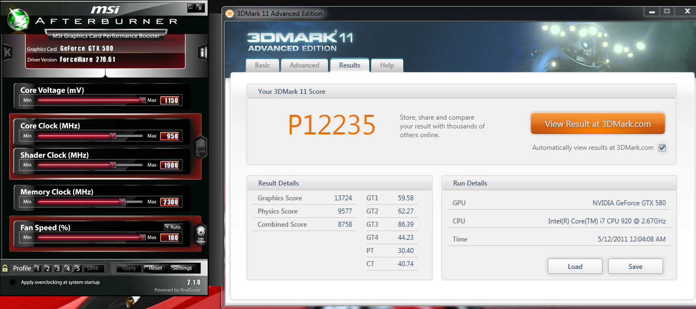Click the Core Clock slider handle

pos(113,136)
